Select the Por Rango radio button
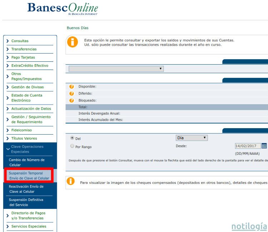The height and width of the screenshot is (232, 268). tap(72, 146)
